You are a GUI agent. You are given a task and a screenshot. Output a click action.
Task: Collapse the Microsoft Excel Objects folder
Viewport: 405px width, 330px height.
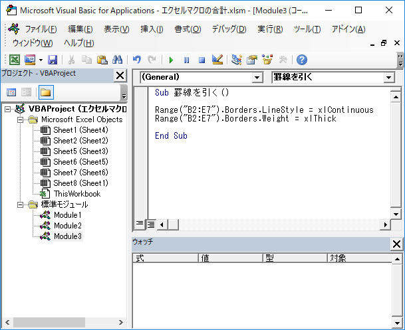pos(20,120)
